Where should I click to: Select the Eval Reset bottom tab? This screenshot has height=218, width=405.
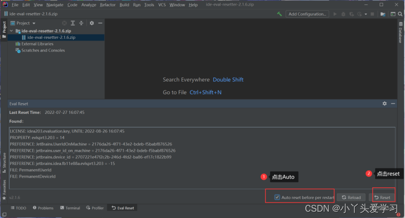122,208
